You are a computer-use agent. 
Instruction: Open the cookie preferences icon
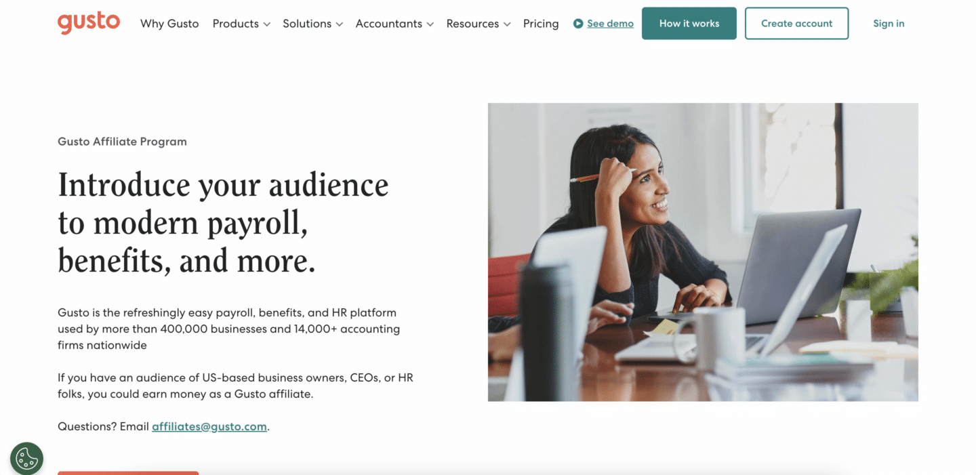(x=27, y=459)
